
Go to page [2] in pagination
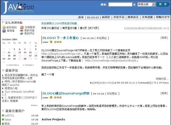click(x=128, y=28)
